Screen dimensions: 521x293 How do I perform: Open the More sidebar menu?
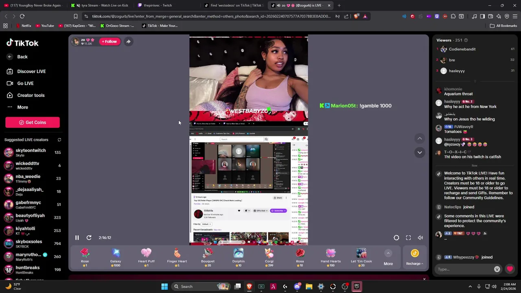[x=18, y=107]
